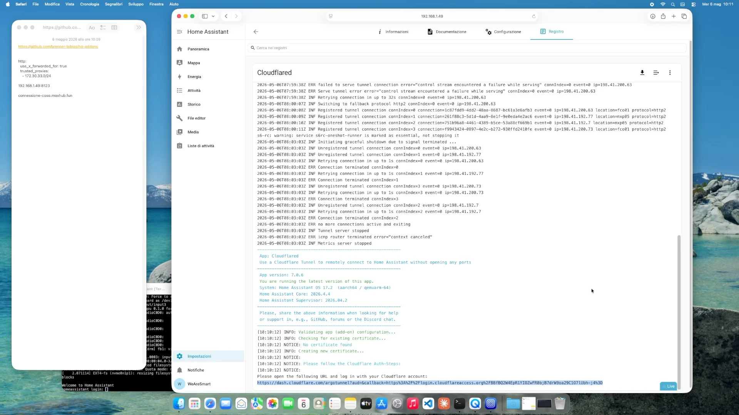Viewport: 739px width, 415px height.
Task: Open the Segnalibri menu
Action: [x=114, y=4]
